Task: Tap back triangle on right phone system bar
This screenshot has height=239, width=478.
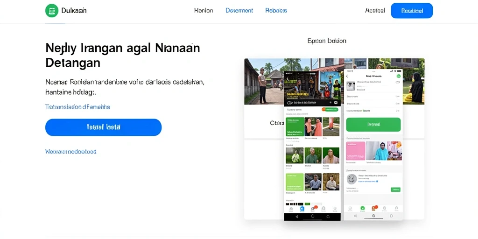Action: [355, 216]
